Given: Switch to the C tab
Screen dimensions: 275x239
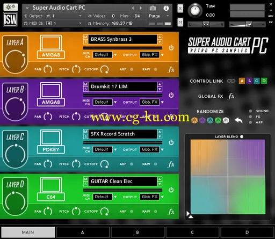Looking at the screenshot, I should 192,233.
